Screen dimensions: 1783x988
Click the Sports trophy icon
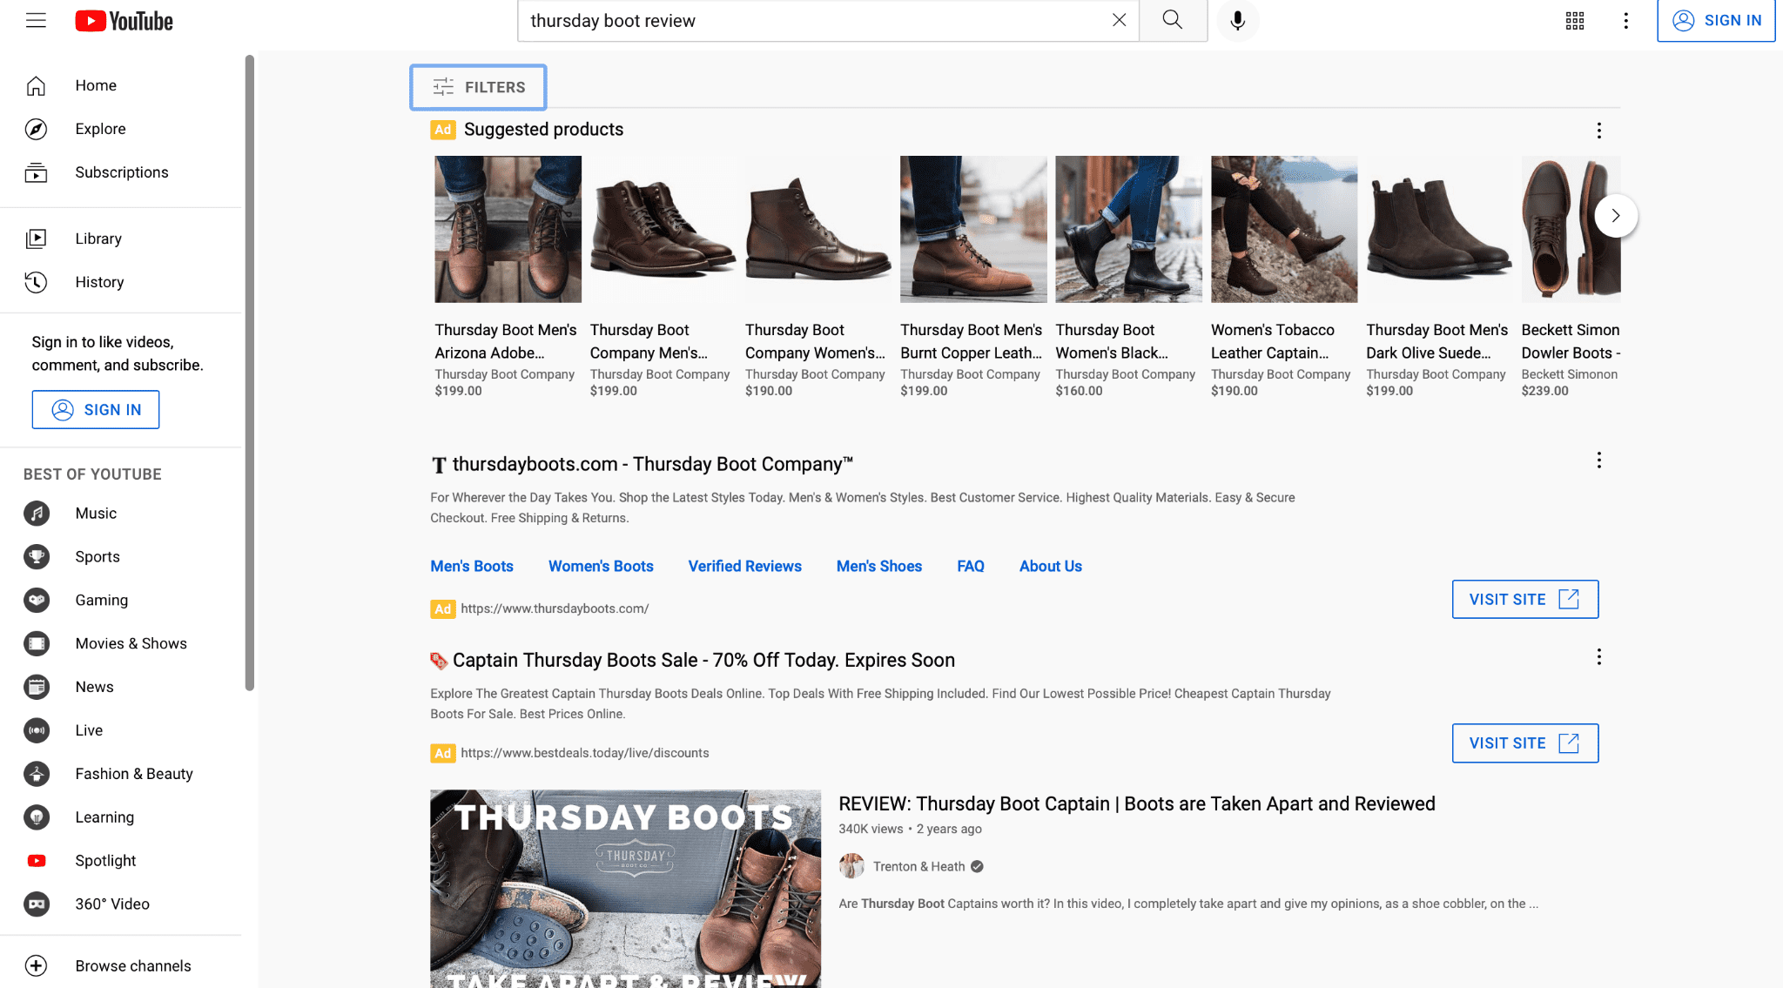point(37,557)
